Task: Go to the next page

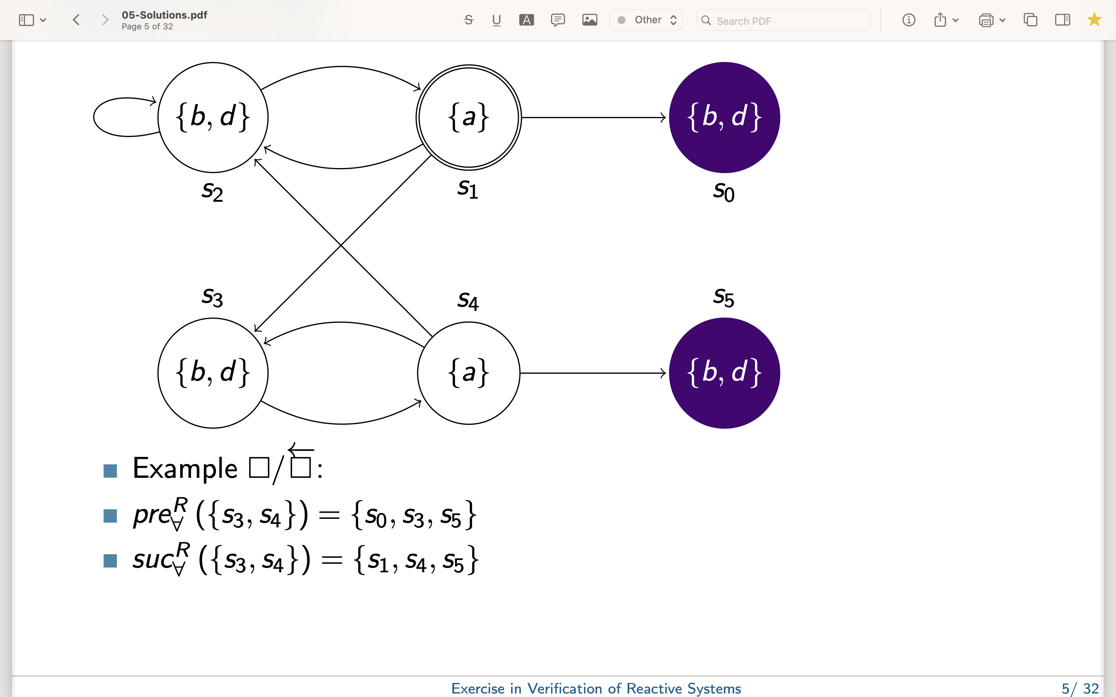Action: point(105,20)
